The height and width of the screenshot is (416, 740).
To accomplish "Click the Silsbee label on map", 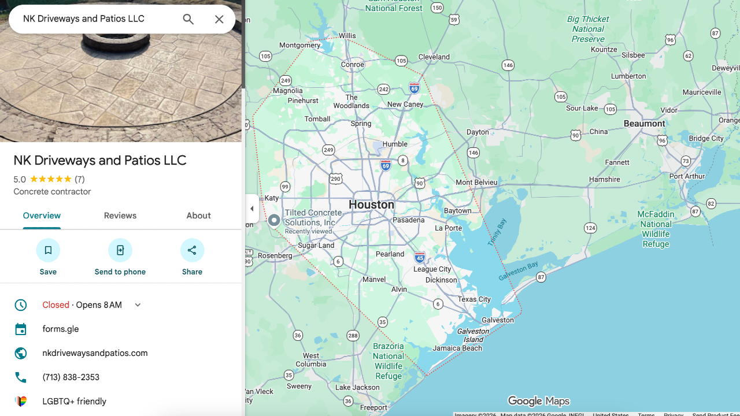I will point(633,55).
